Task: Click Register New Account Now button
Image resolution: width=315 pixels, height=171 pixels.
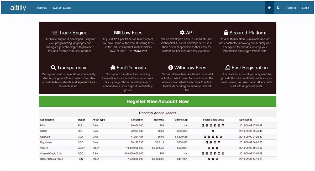Action: (157, 101)
